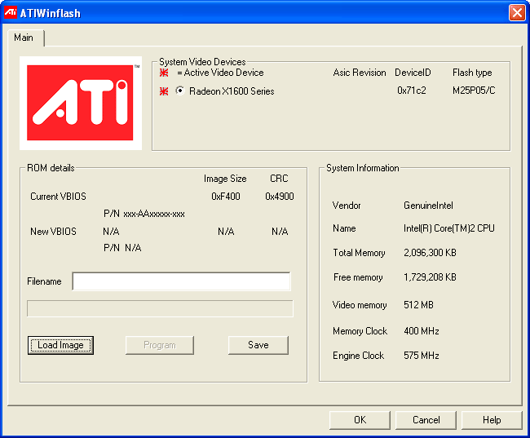Click the Current VBIOS label

pyautogui.click(x=58, y=197)
